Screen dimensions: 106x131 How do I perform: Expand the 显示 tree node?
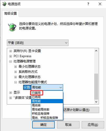(10, 93)
